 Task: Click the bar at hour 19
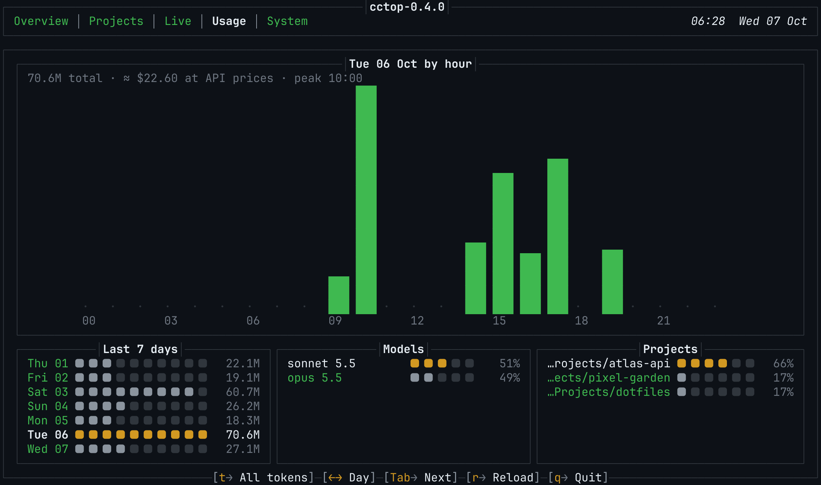(613, 282)
